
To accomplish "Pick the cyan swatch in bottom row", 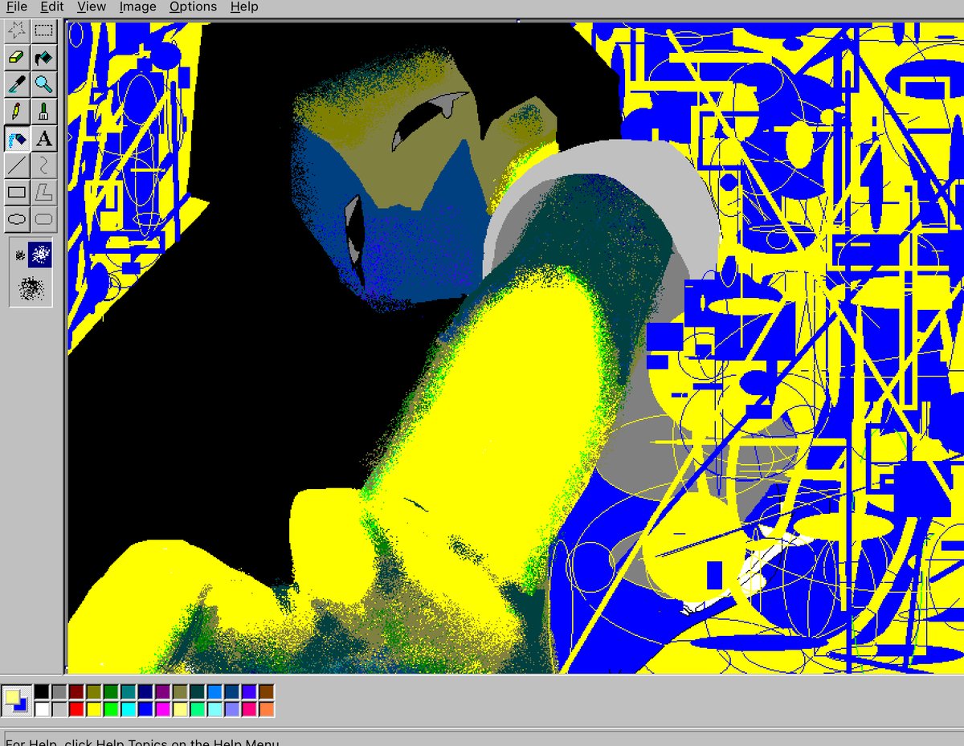I will click(128, 709).
